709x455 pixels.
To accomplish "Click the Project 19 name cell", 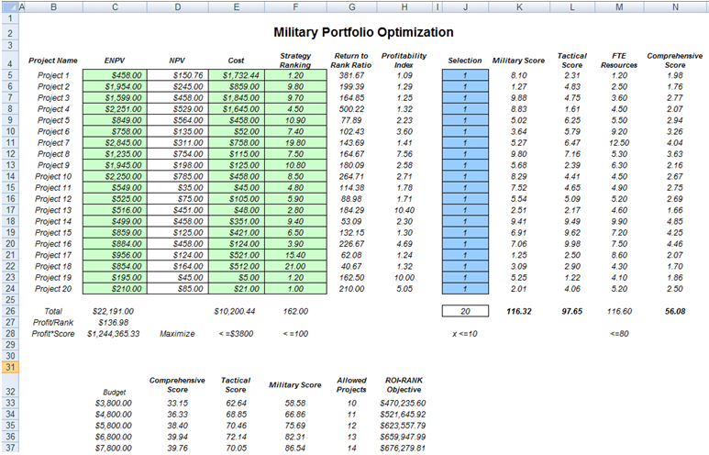I will [x=53, y=278].
